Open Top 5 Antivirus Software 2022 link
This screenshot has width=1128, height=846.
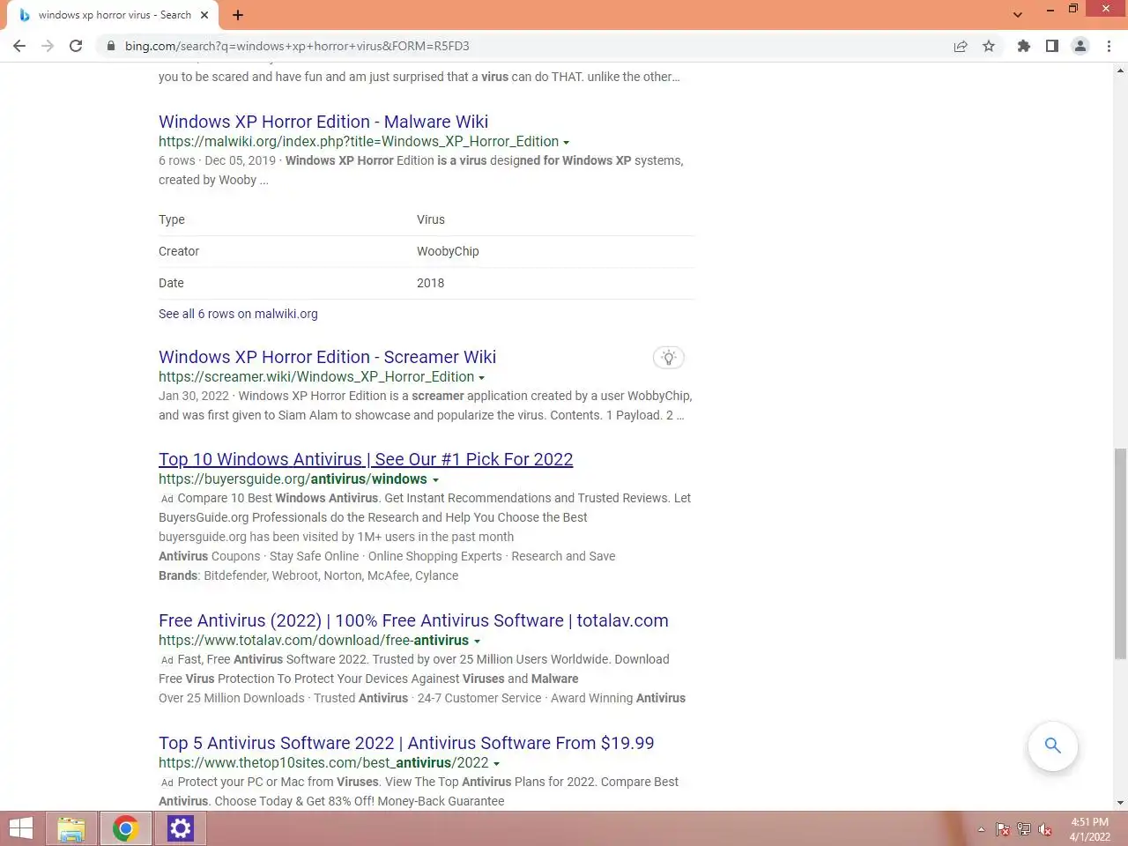(x=406, y=743)
